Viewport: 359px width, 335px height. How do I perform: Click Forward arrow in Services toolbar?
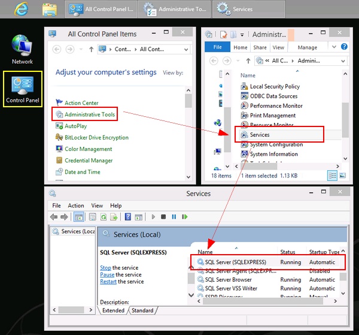point(64,217)
